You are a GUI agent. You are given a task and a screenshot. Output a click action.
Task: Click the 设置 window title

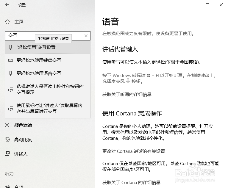(x=22, y=5)
